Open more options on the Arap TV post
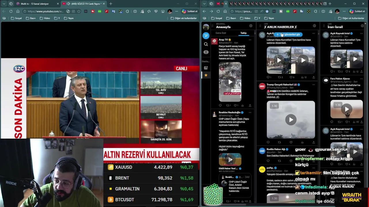 [250, 40]
